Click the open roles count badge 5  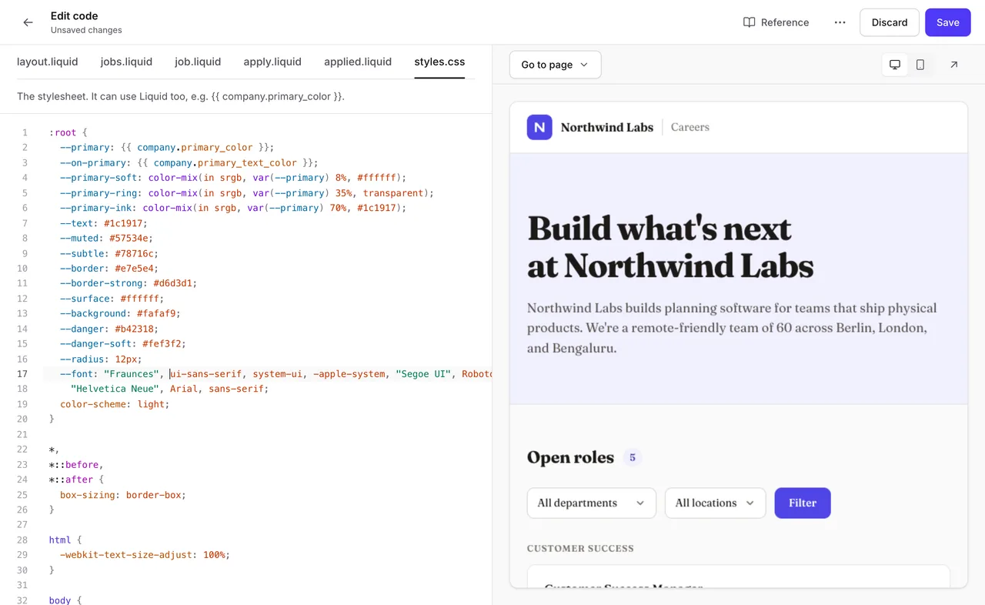(633, 457)
